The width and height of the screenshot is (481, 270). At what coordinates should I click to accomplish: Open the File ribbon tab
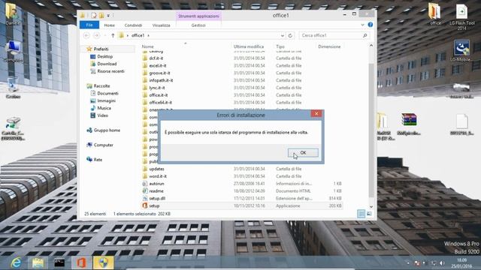[89, 25]
